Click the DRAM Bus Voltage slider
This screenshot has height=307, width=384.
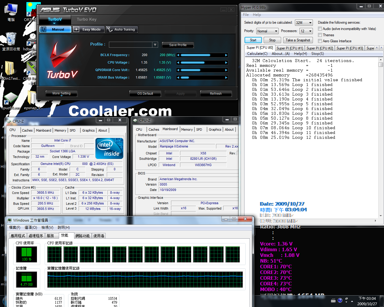(202, 78)
